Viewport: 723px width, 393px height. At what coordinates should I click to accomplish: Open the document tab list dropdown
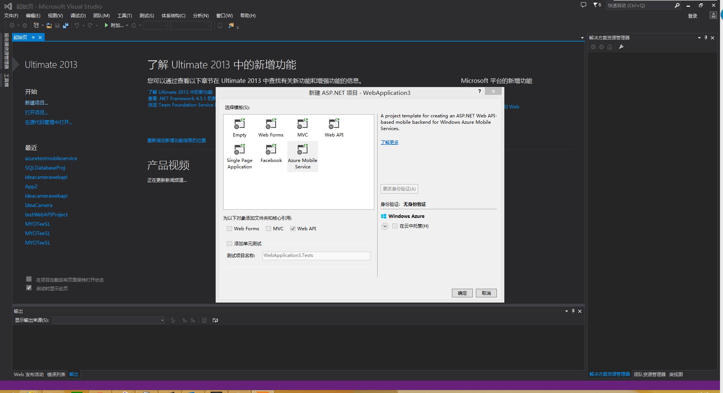582,38
